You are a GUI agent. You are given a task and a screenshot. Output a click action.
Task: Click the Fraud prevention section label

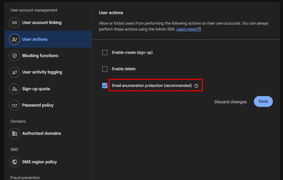[25, 178]
